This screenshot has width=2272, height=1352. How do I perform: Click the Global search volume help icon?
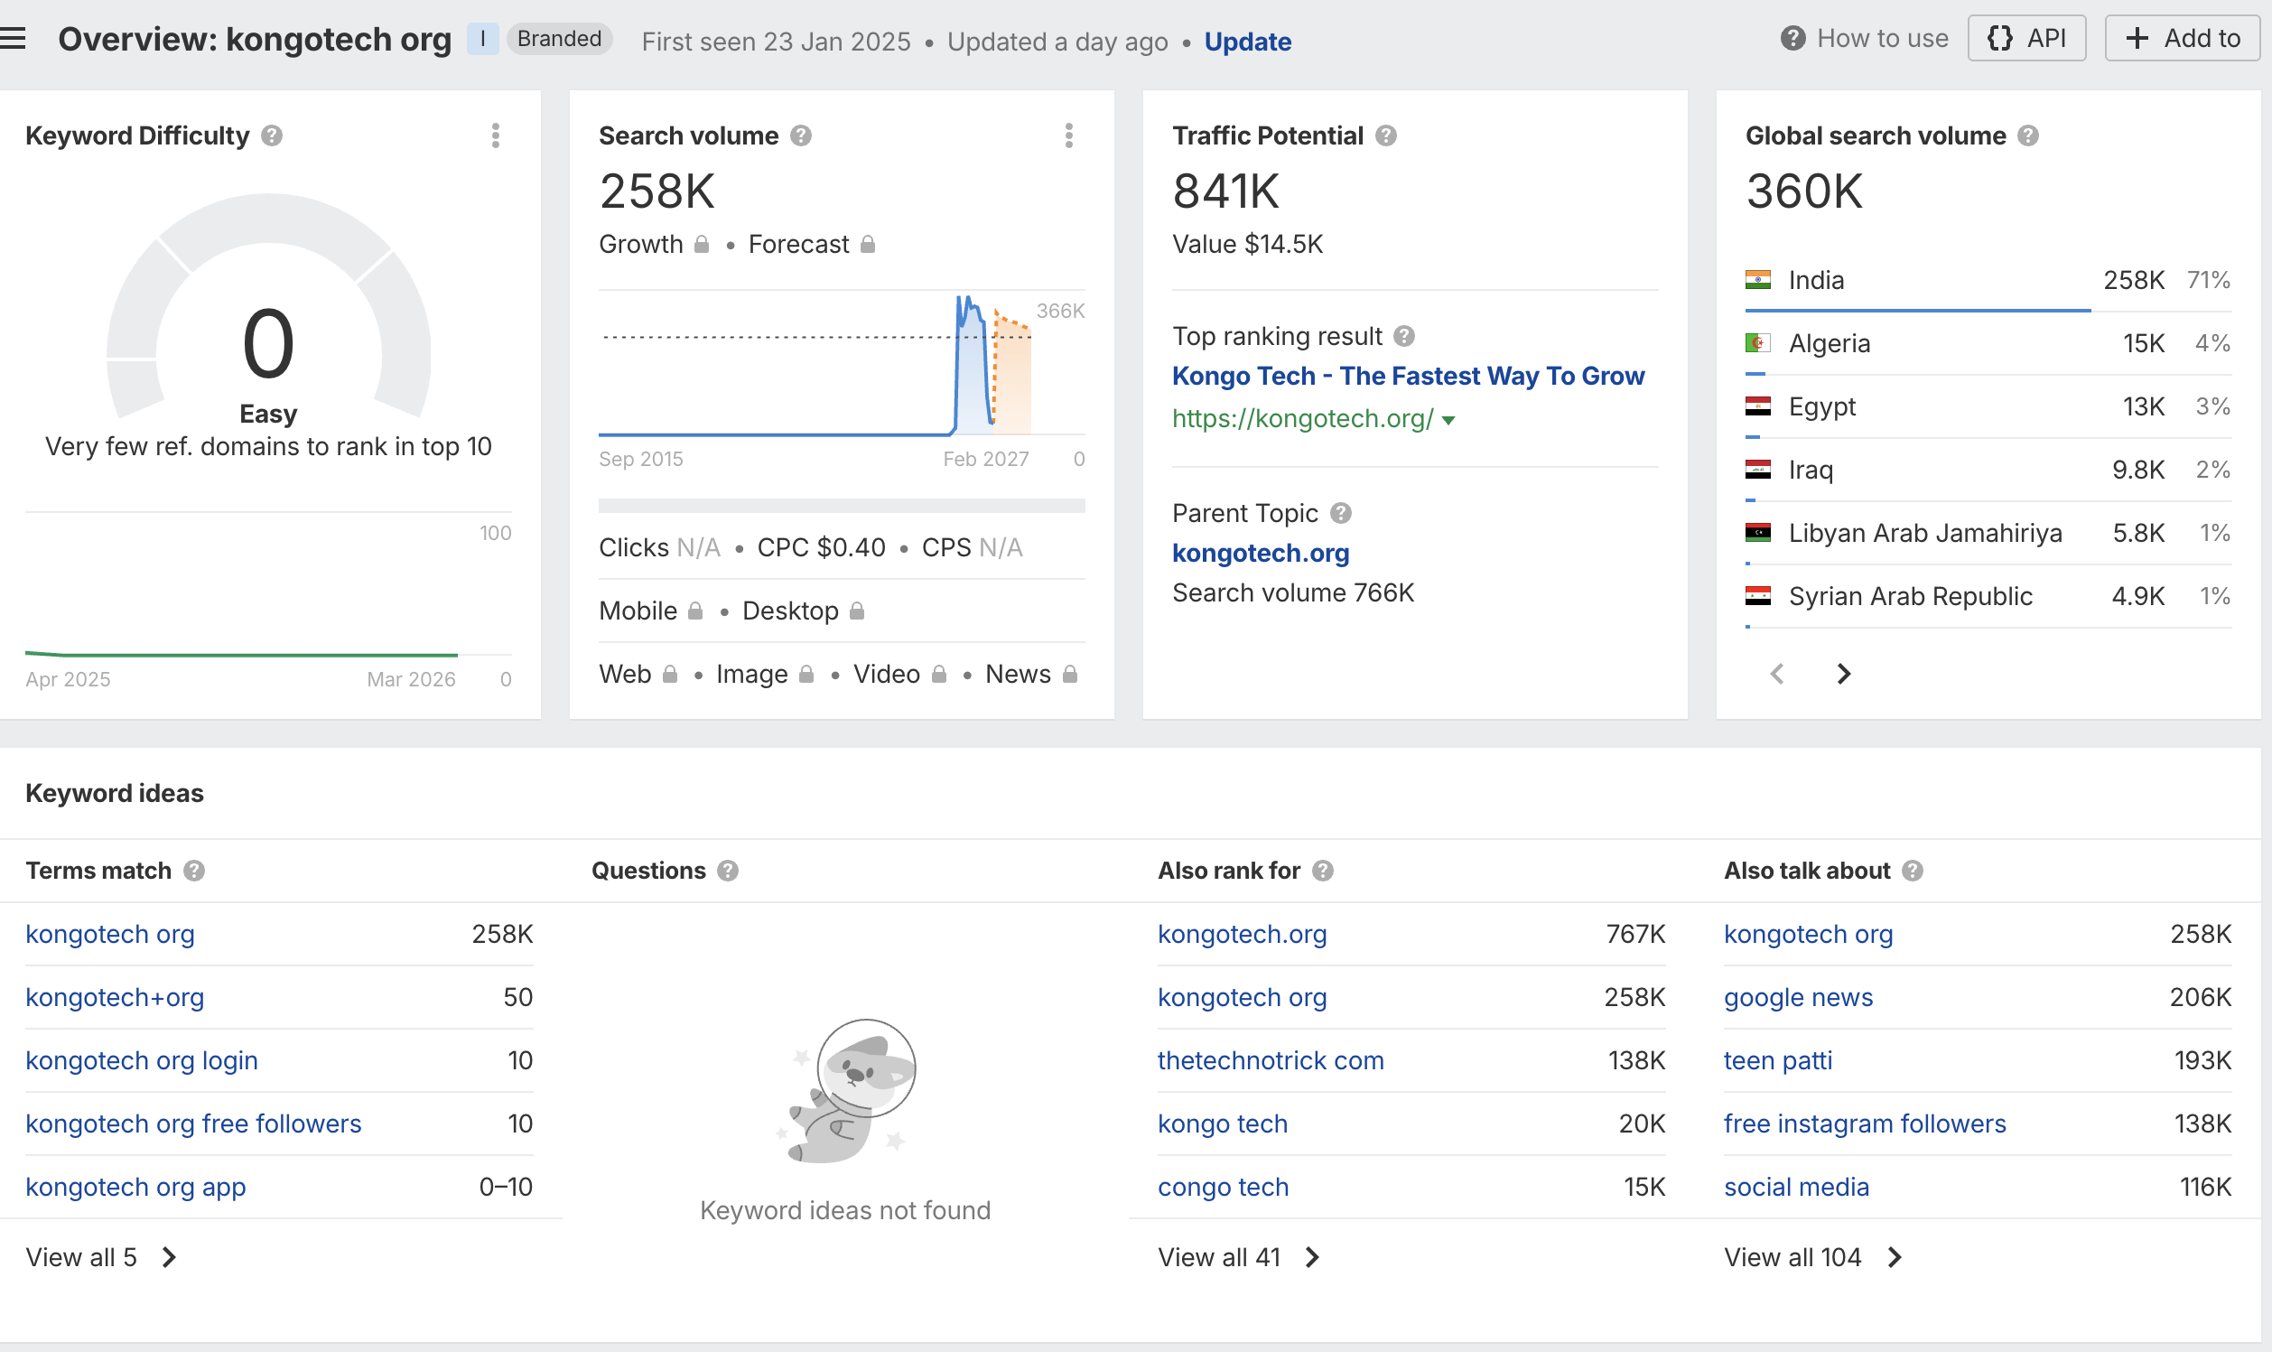pyautogui.click(x=2030, y=135)
